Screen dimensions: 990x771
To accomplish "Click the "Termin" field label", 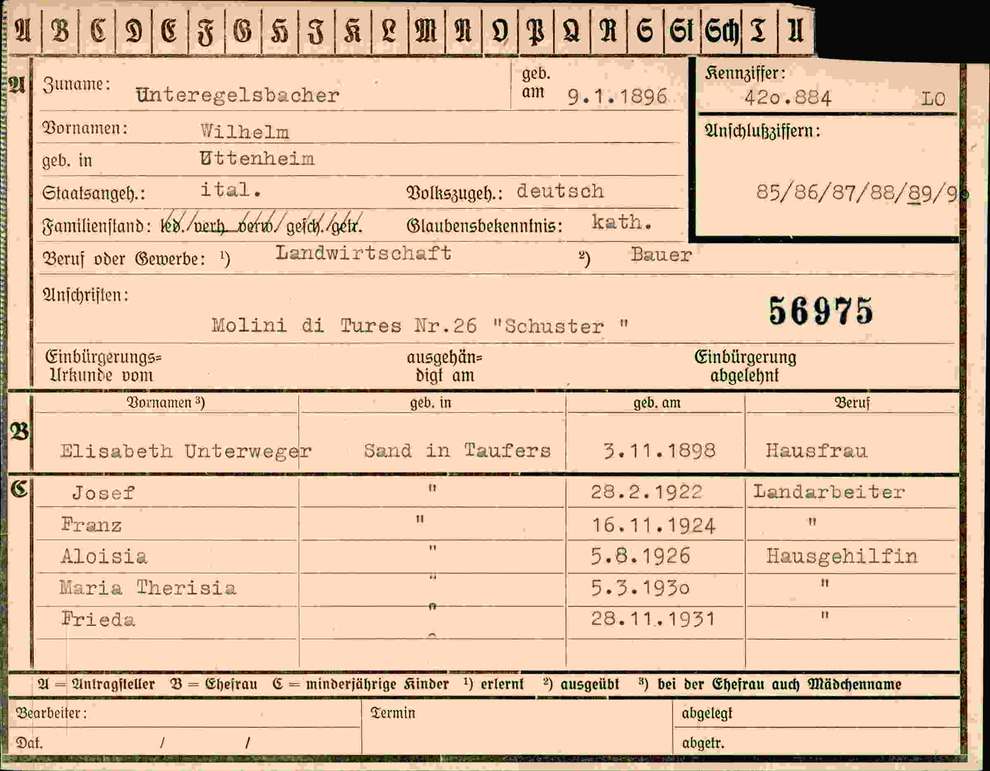I will coord(393,713).
